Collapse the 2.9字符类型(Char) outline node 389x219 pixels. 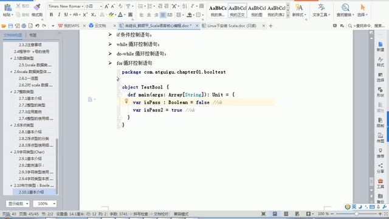pyautogui.click(x=12, y=152)
